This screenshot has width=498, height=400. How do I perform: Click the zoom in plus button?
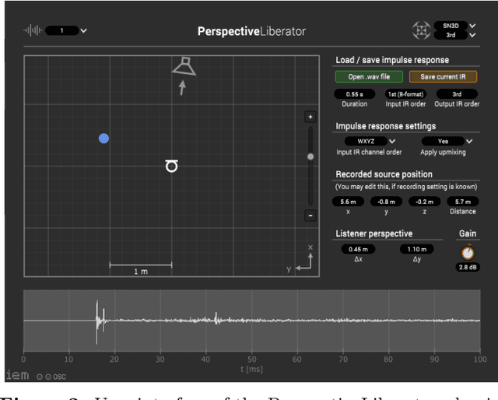310,117
